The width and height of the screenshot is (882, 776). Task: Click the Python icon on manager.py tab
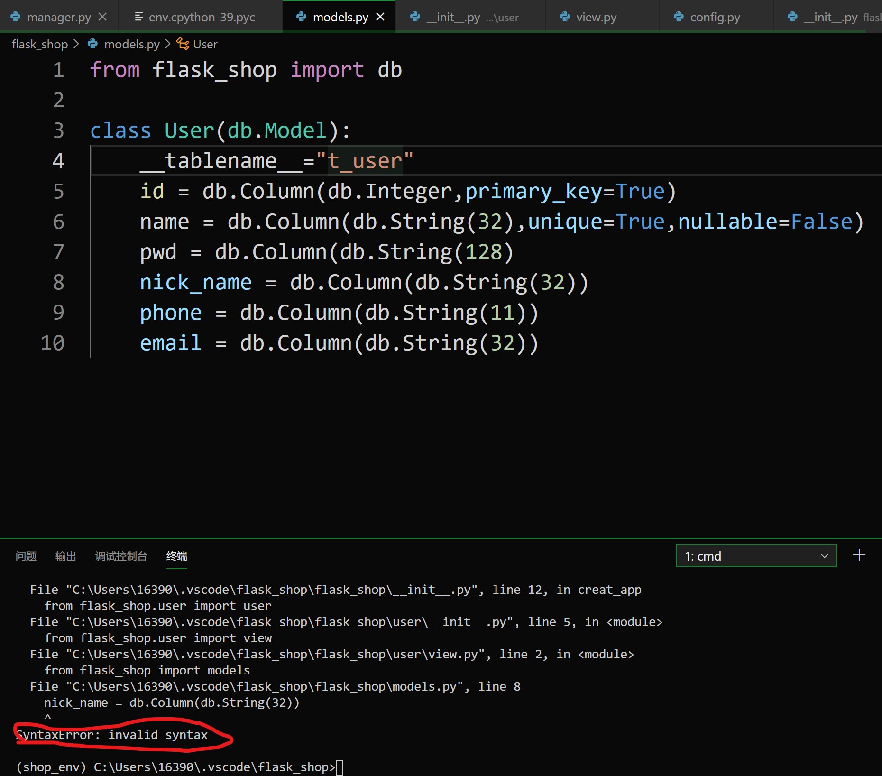coord(16,17)
